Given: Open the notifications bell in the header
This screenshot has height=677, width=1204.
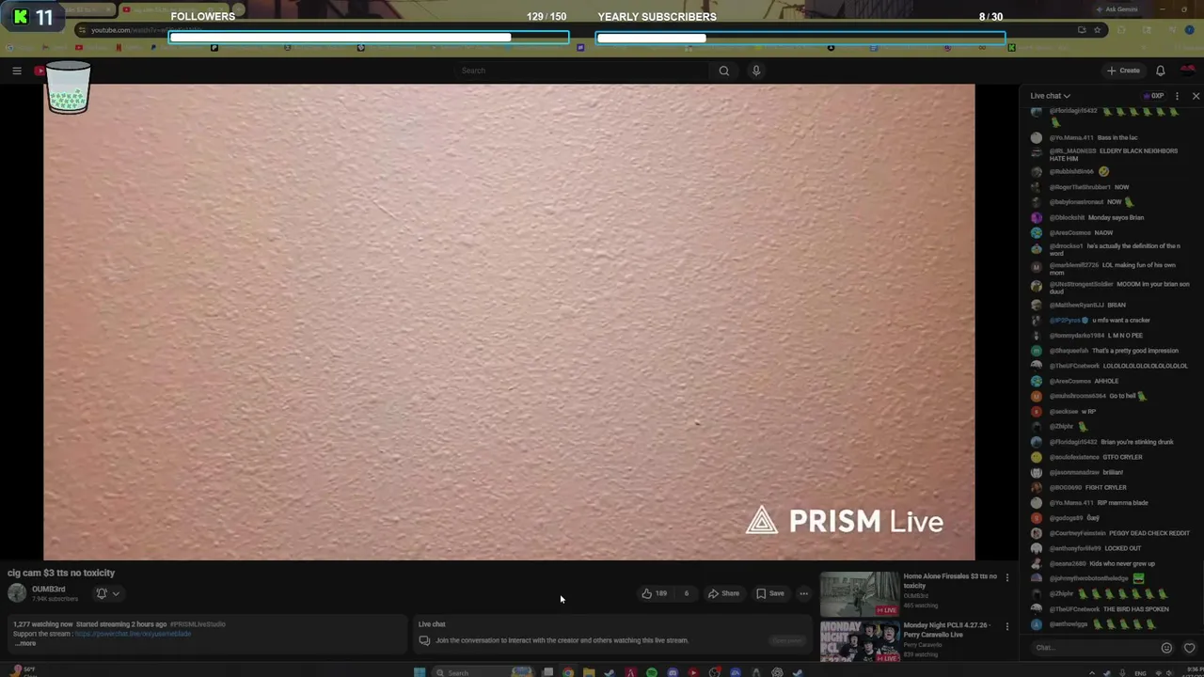Looking at the screenshot, I should 1160,71.
